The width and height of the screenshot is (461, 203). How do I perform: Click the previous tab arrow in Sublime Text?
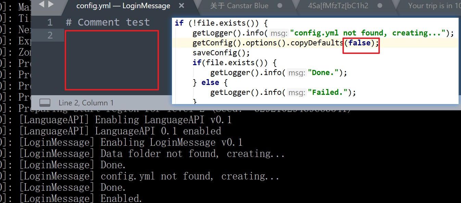tap(42, 4)
